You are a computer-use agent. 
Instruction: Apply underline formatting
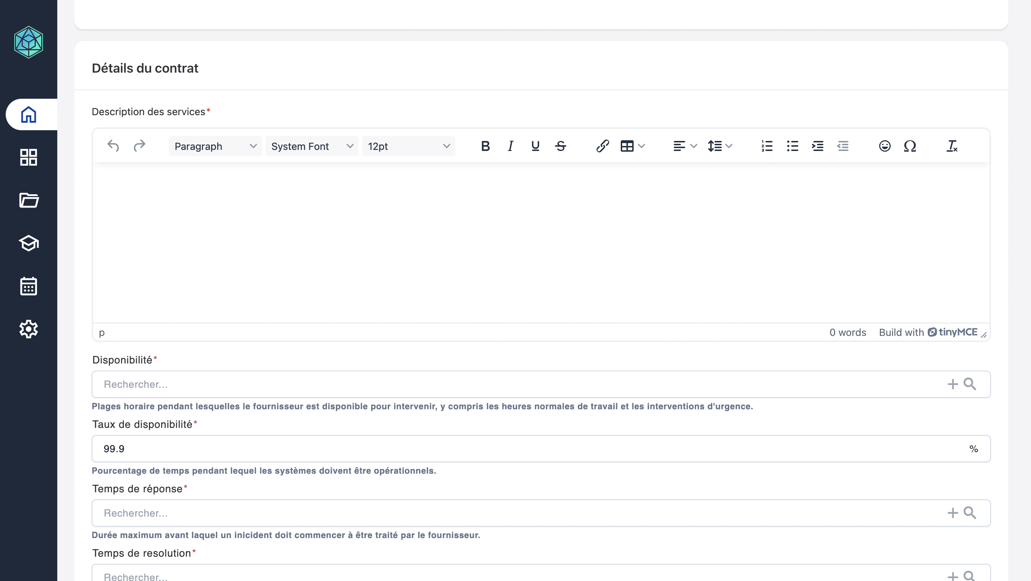pos(535,146)
